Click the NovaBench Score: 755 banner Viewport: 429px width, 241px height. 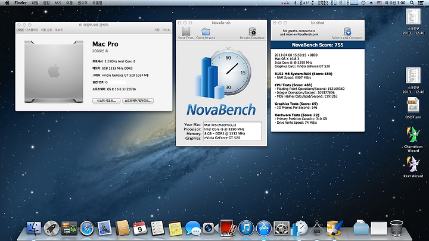tap(318, 45)
